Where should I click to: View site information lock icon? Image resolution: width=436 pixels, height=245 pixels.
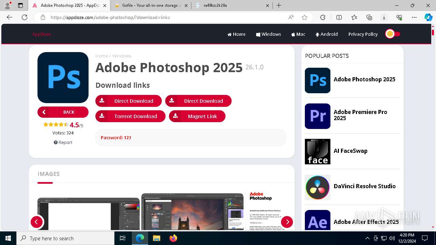click(x=43, y=17)
